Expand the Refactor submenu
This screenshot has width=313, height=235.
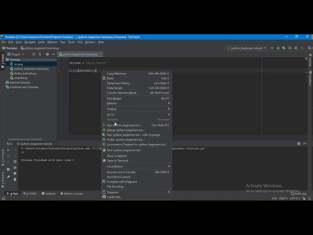click(x=137, y=103)
